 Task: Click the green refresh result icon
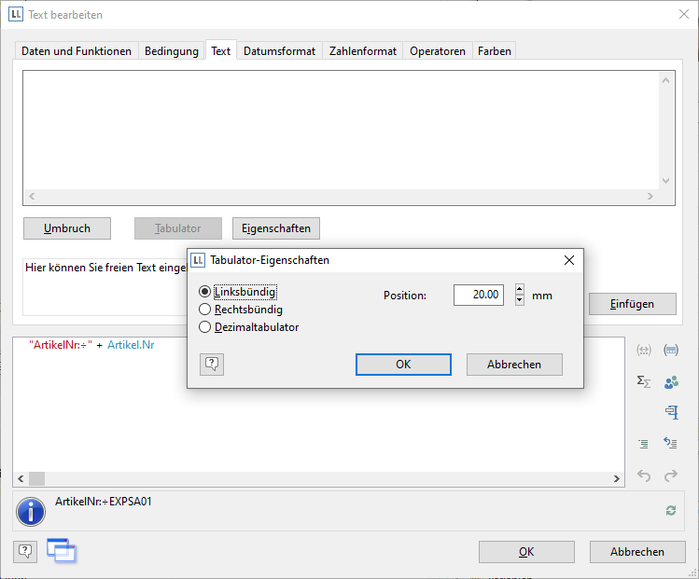pos(670,510)
